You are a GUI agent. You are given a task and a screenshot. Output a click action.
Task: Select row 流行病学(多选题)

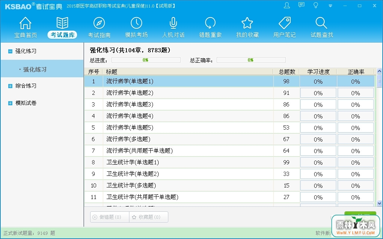(229, 139)
